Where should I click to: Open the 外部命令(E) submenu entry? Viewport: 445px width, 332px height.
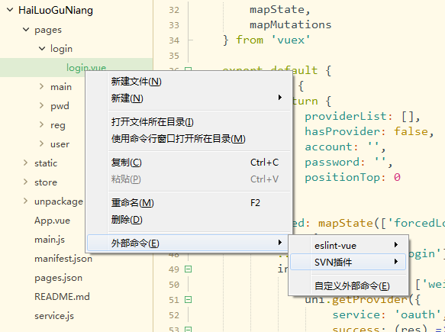point(189,243)
